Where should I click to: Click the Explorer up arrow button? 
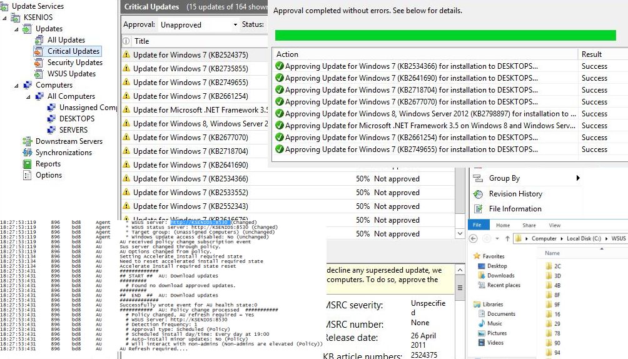[x=507, y=238]
